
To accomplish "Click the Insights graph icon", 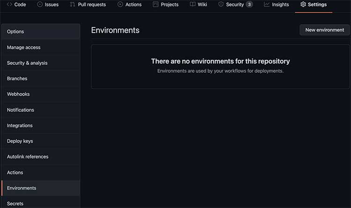I will (x=267, y=4).
